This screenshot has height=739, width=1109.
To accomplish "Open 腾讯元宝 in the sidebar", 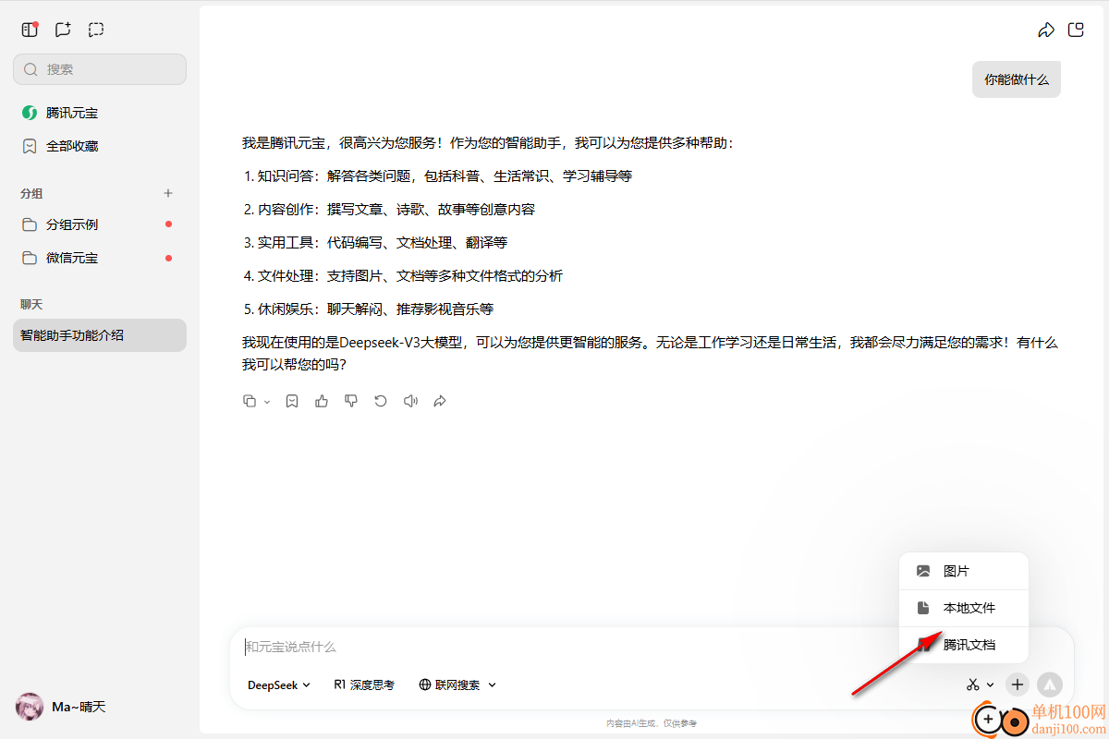I will (100, 113).
